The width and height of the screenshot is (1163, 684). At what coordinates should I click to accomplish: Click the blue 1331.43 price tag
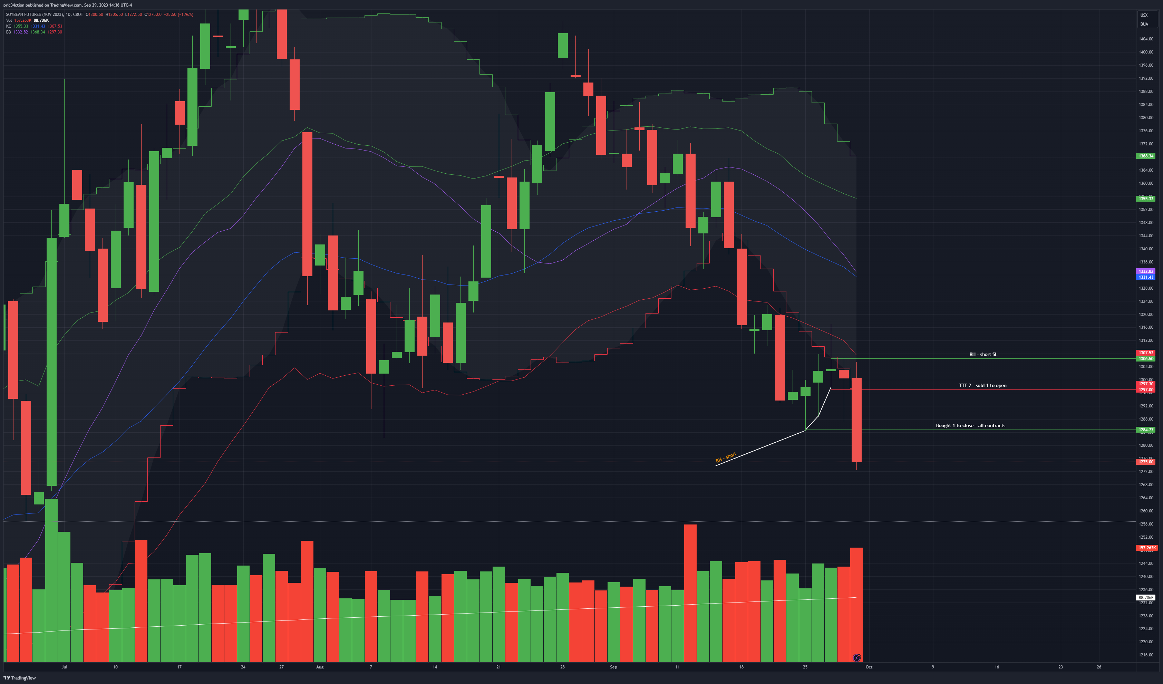pyautogui.click(x=1145, y=277)
